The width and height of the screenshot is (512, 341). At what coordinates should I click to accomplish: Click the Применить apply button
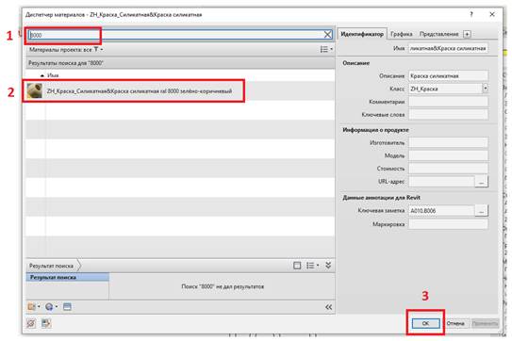click(485, 323)
